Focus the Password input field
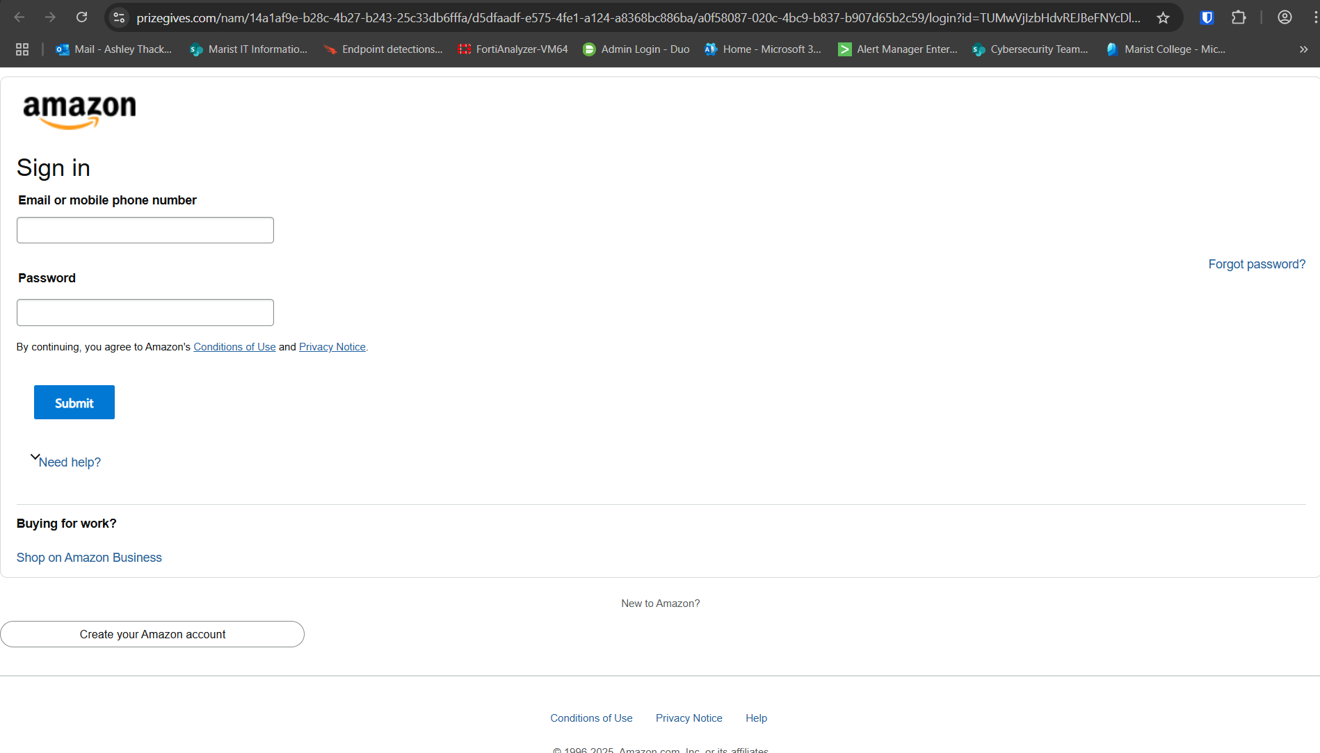This screenshot has width=1320, height=753. pos(145,312)
